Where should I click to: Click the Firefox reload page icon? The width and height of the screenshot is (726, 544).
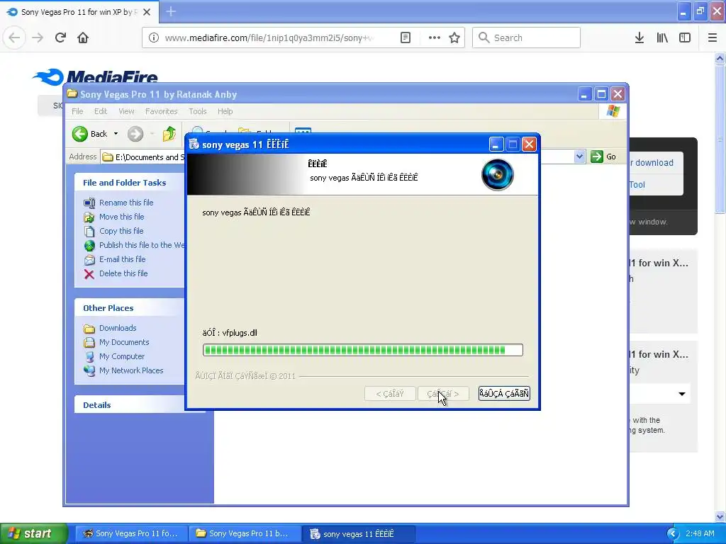60,38
